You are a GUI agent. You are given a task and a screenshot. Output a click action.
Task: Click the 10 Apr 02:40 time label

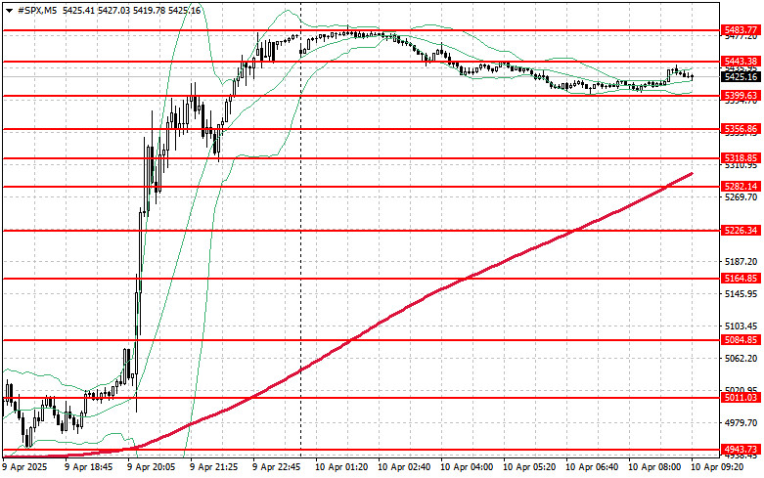pyautogui.click(x=404, y=467)
